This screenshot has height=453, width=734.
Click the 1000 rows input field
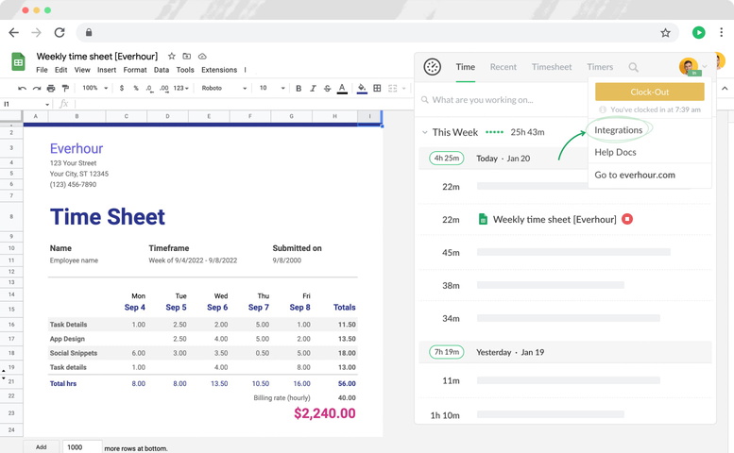point(82,447)
